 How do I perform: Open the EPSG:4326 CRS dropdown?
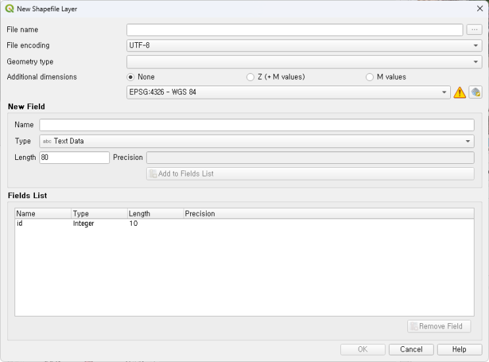tap(288, 93)
